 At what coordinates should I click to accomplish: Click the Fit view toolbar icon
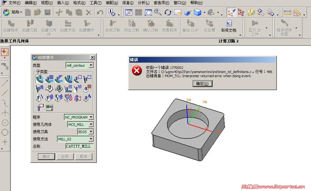[x=129, y=13]
